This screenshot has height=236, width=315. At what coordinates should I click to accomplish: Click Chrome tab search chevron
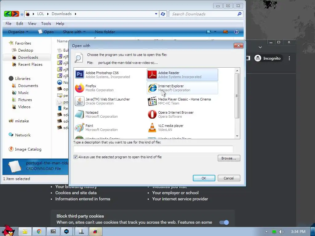(x=260, y=47)
